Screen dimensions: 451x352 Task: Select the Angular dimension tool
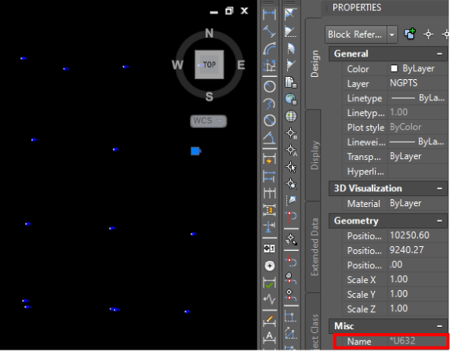click(270, 138)
